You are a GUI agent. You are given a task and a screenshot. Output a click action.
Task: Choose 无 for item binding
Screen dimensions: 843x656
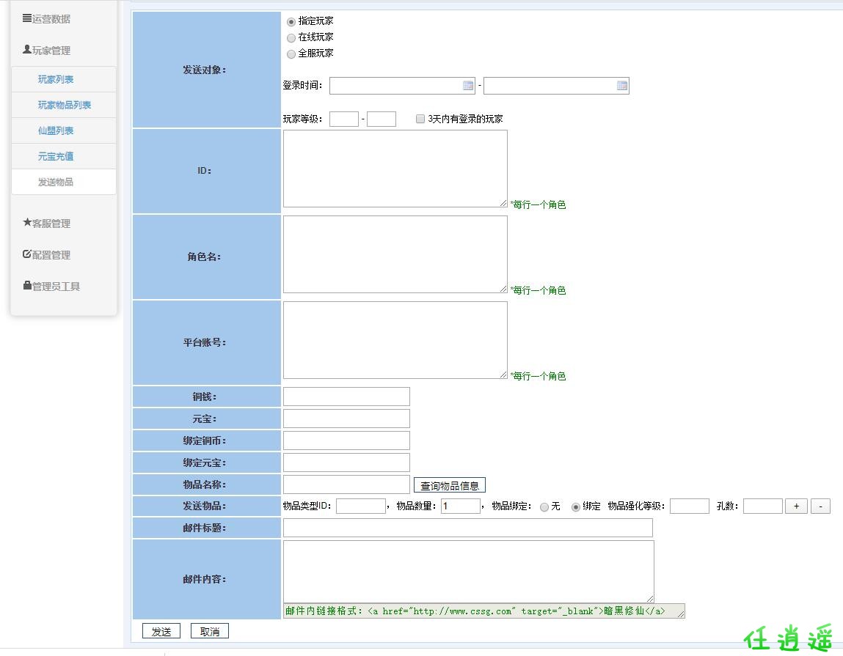tap(544, 506)
